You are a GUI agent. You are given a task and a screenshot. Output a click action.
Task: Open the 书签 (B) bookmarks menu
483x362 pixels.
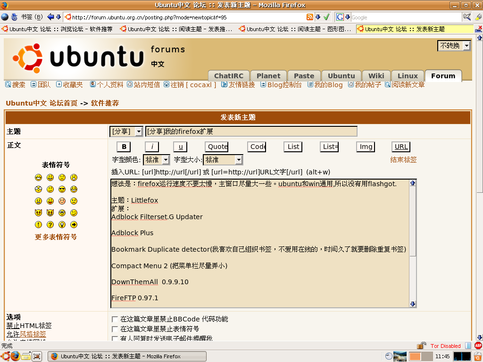pyautogui.click(x=32, y=17)
